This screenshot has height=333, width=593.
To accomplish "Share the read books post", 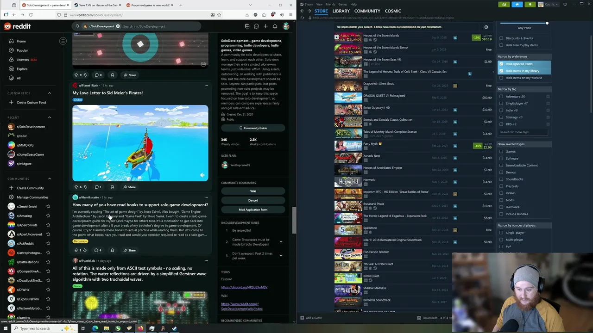I will pos(129,250).
